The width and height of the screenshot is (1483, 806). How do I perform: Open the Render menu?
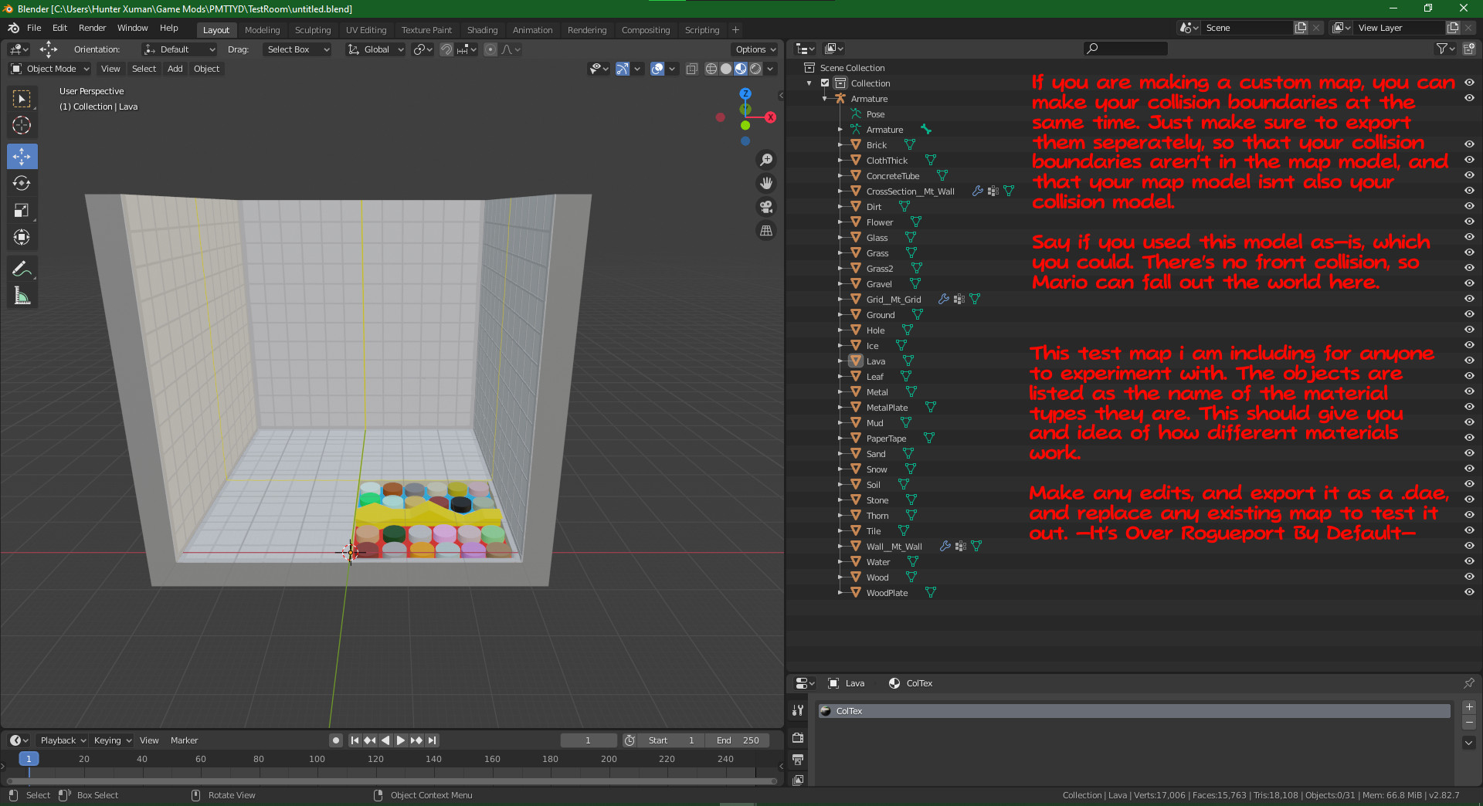(x=92, y=28)
